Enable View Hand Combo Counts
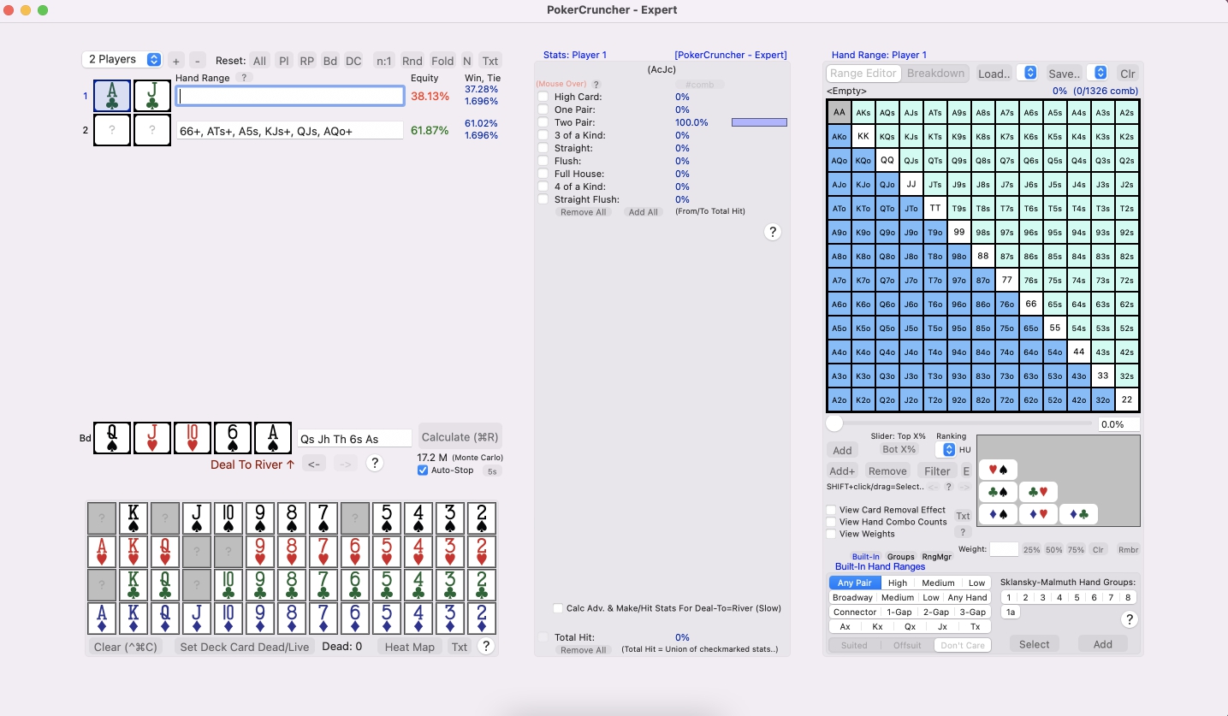The height and width of the screenshot is (716, 1228). point(831,522)
